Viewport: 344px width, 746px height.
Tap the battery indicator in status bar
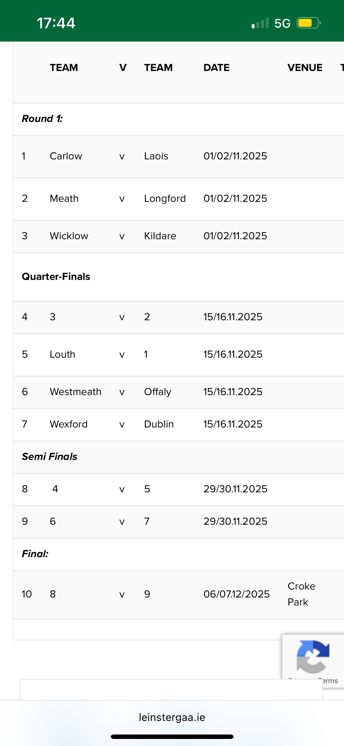(x=308, y=23)
